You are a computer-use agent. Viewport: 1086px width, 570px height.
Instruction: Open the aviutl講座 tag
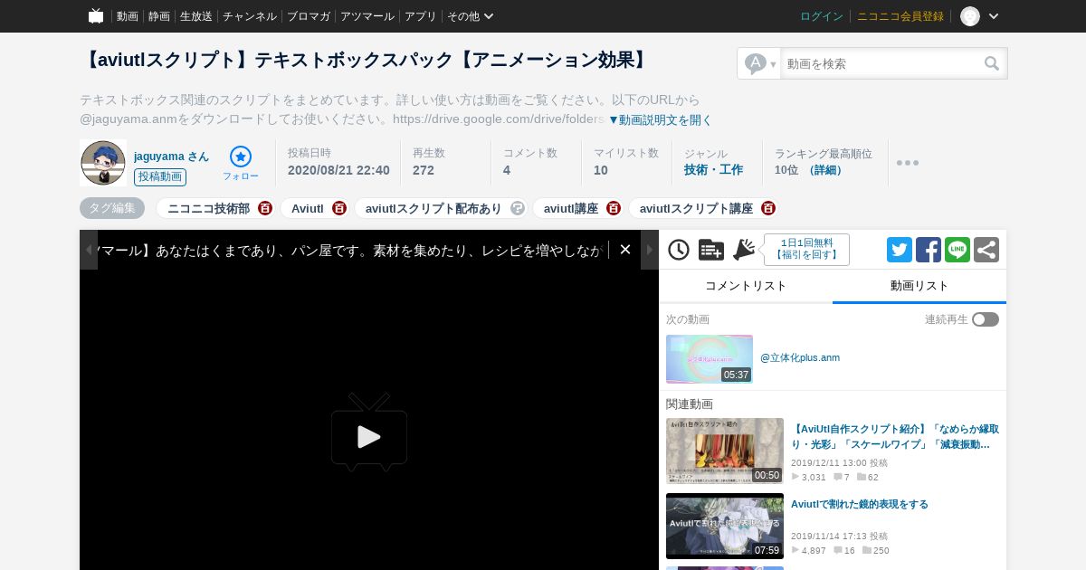pos(571,208)
